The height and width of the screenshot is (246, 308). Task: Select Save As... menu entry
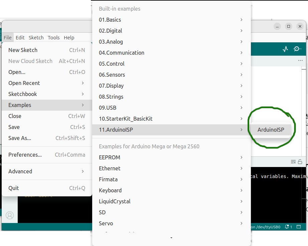point(46,138)
